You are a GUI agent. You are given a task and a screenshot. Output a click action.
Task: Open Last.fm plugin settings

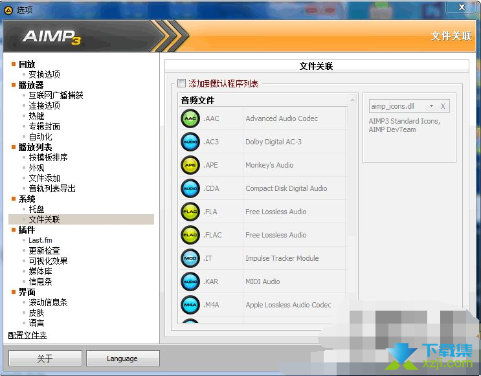[41, 240]
